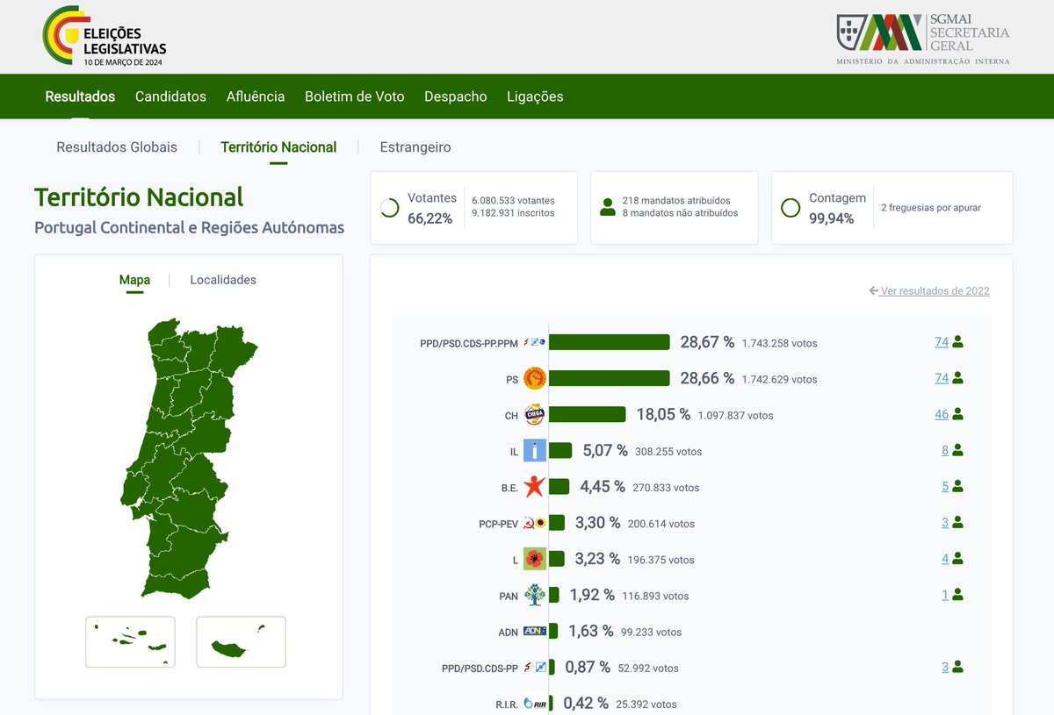Click the Azores islands map thumbnail

(x=130, y=642)
